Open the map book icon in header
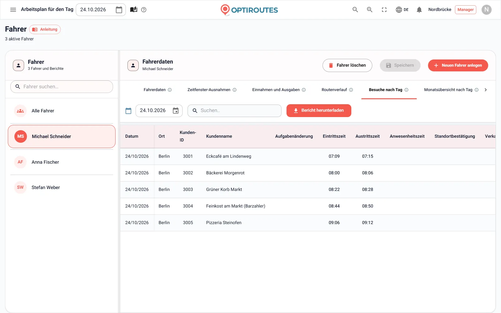Screen dimensions: 501x313 (134, 10)
